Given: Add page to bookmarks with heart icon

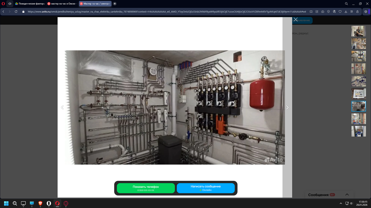Looking at the screenshot, I should click(x=340, y=12).
